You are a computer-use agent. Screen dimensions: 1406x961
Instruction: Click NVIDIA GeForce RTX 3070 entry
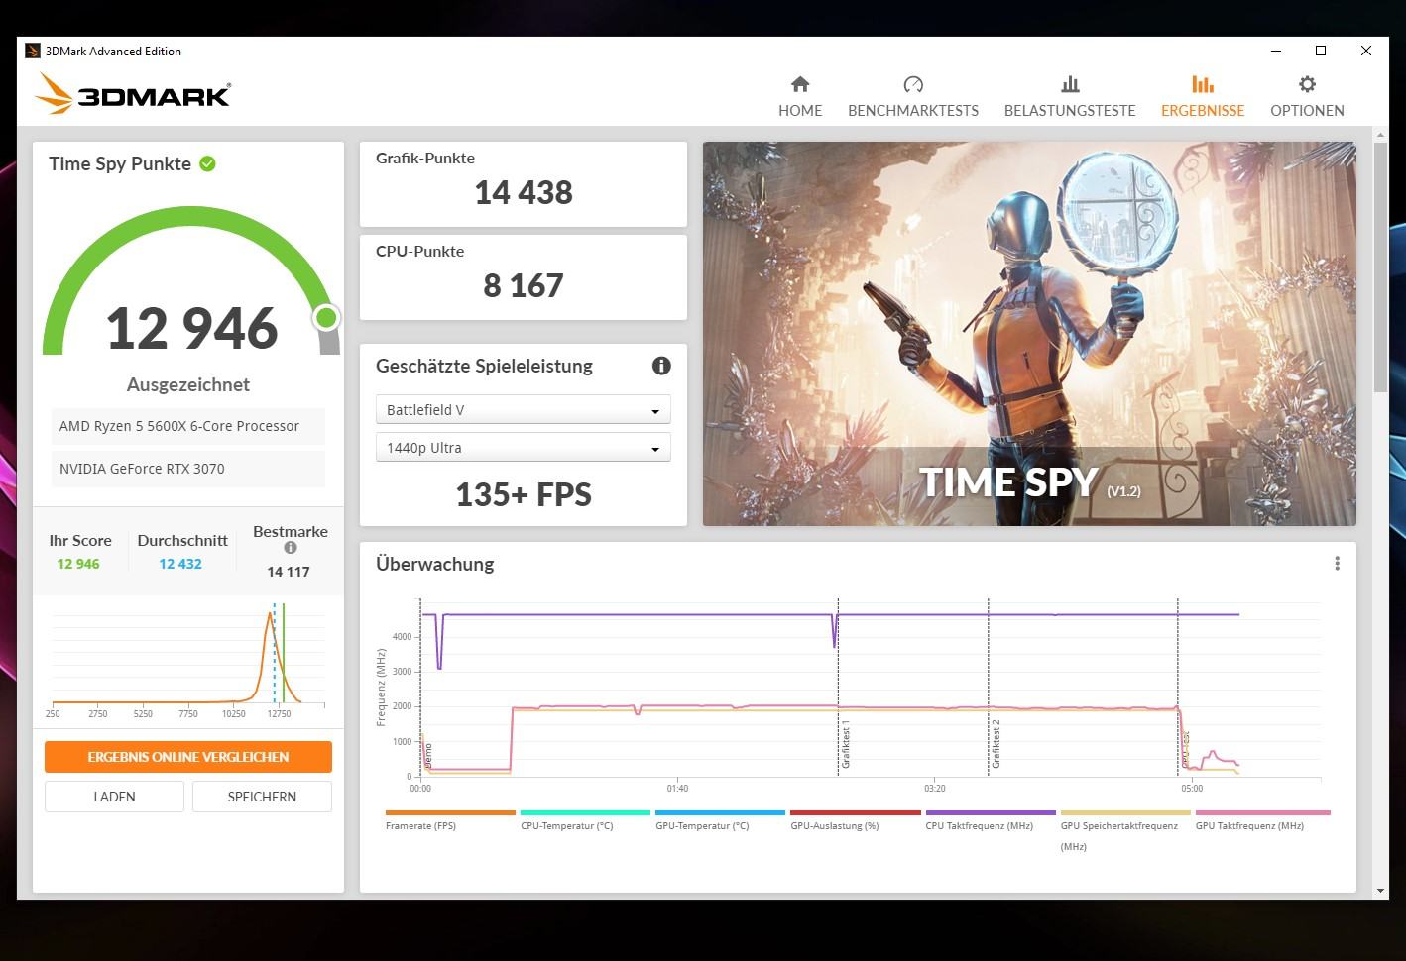point(188,469)
